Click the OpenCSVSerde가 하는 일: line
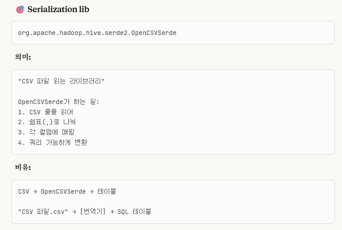The height and width of the screenshot is (230, 342). (x=58, y=102)
